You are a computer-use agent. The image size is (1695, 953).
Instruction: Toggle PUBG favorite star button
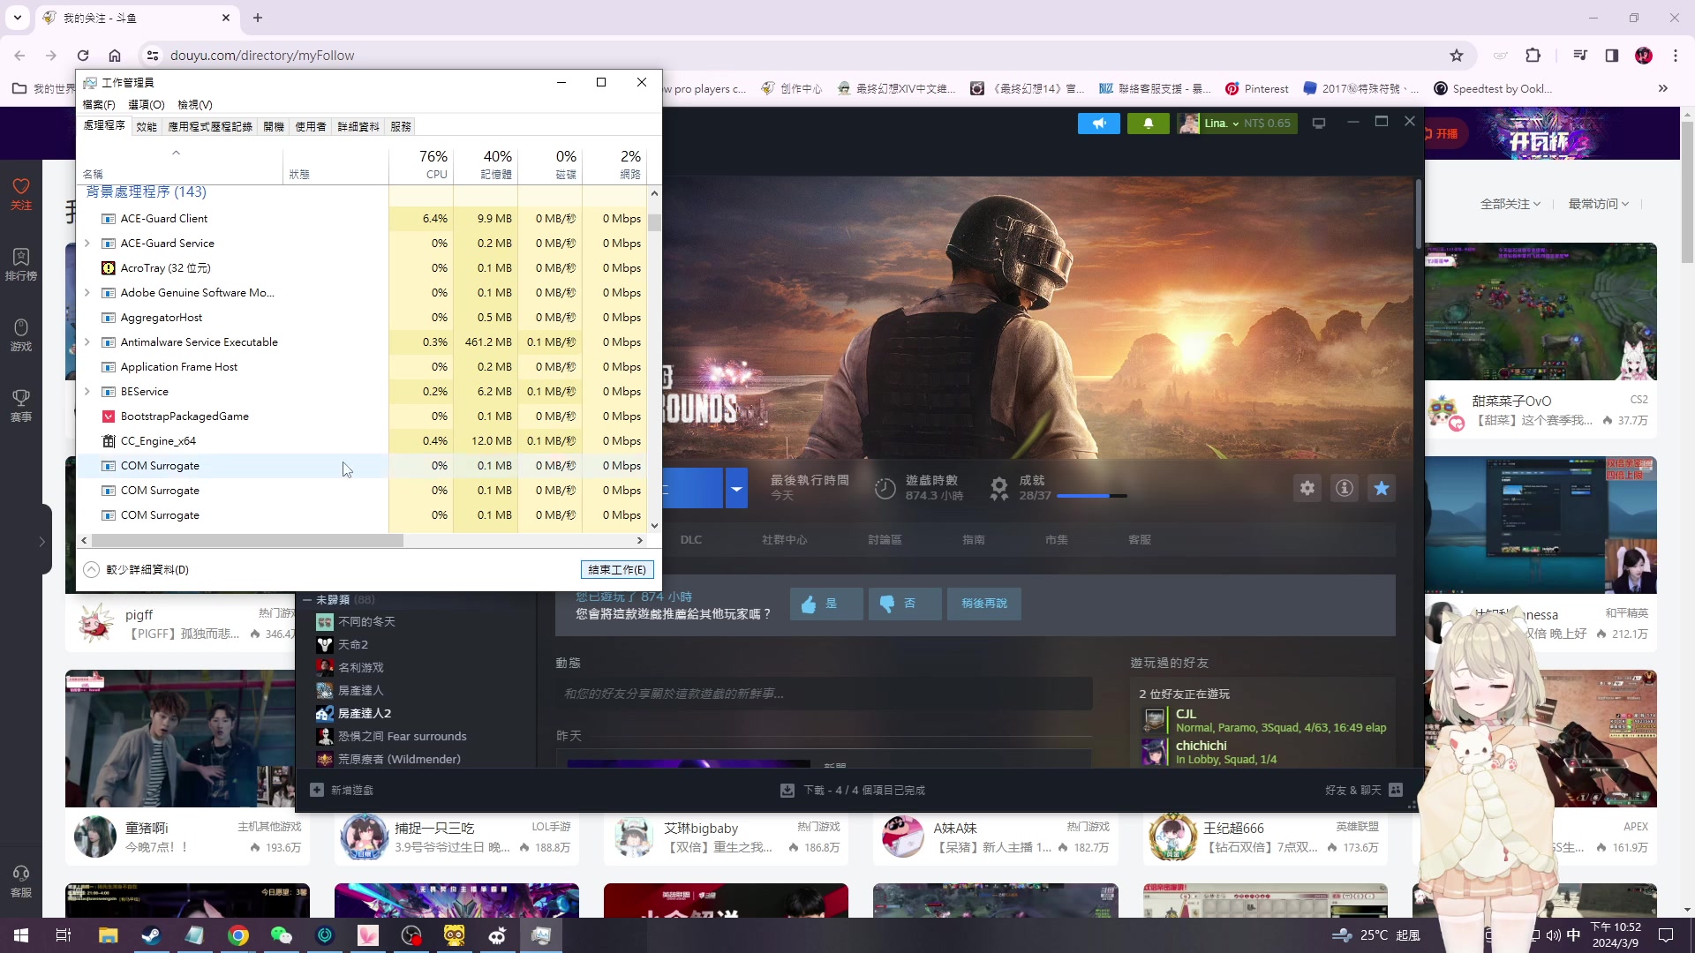1382,488
